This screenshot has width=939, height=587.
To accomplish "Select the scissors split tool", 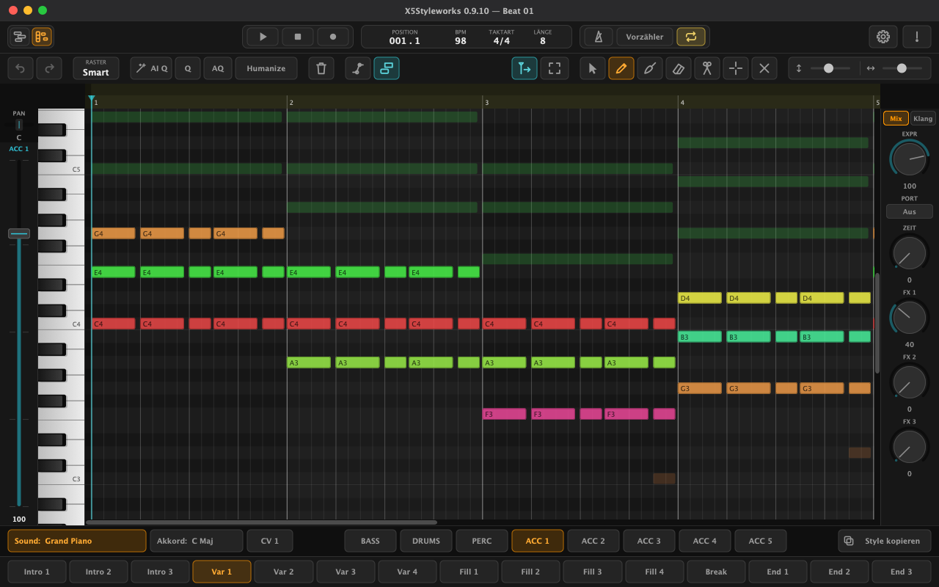I will 707,68.
